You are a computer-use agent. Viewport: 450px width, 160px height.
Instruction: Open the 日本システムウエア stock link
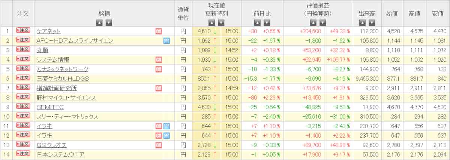[x=60, y=154]
